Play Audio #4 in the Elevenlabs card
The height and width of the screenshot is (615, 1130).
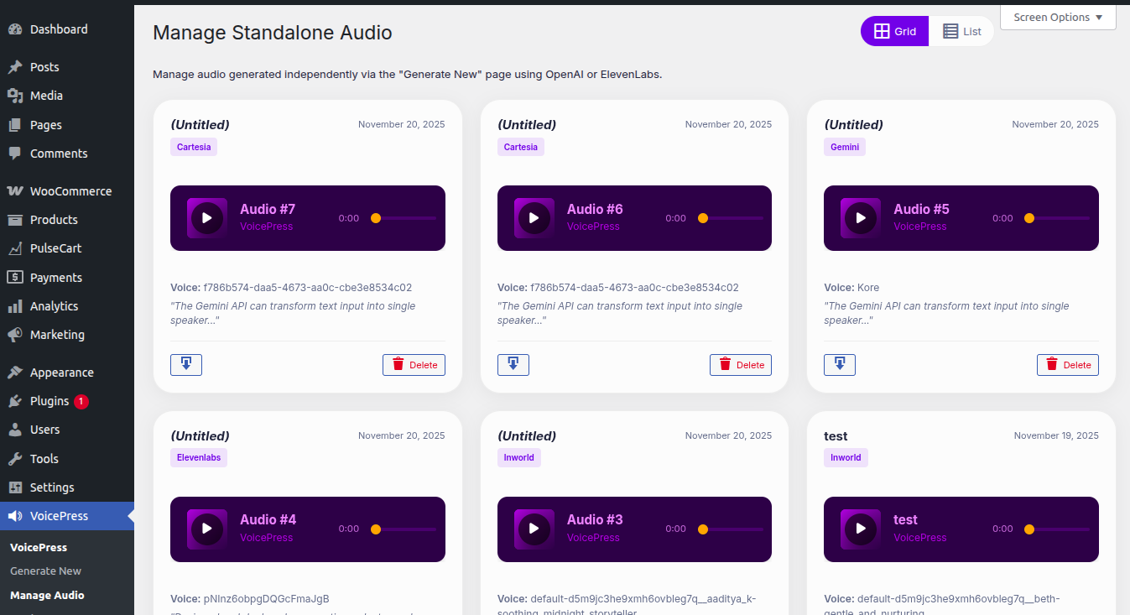click(x=207, y=529)
